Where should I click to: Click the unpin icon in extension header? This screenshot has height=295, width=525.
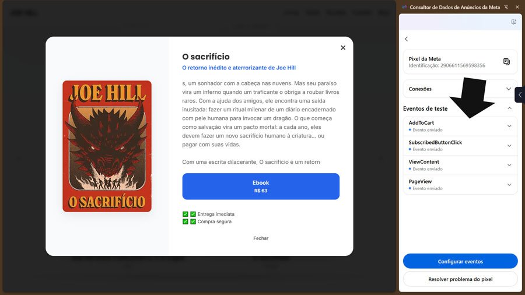pos(506,7)
